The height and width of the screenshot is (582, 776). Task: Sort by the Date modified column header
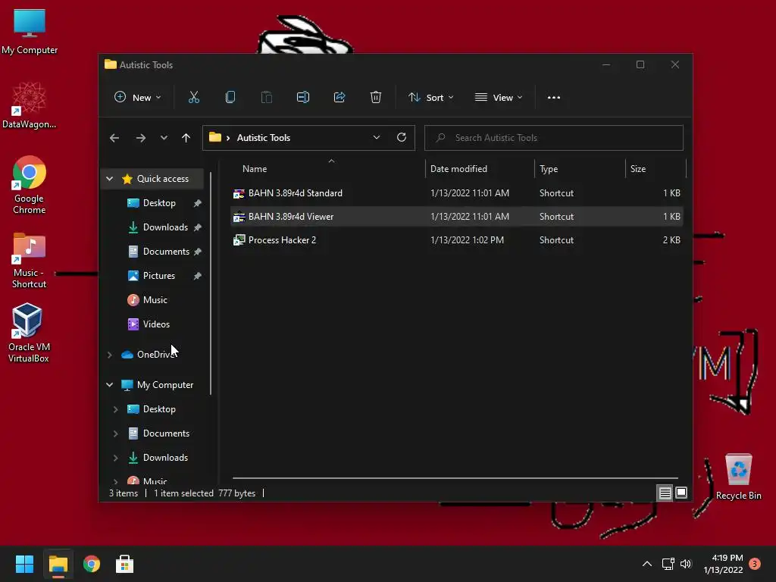pyautogui.click(x=480, y=169)
